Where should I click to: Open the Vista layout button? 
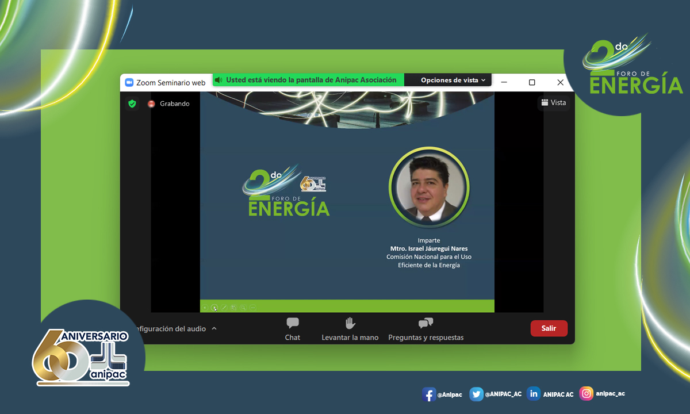[x=554, y=103]
